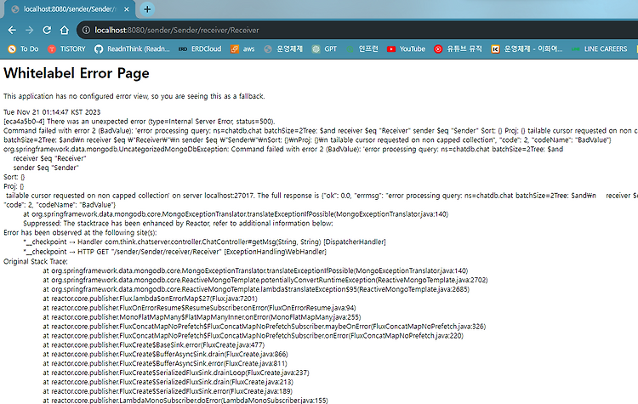The width and height of the screenshot is (638, 404).
Task: Click the To Do bookmark favicon
Action: (x=12, y=48)
